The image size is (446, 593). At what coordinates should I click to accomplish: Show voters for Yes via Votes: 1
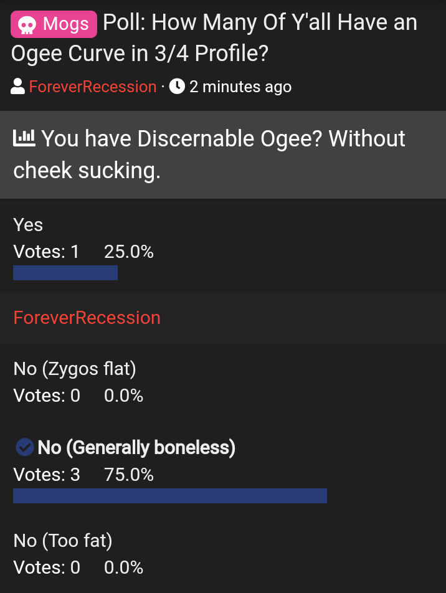tap(47, 252)
